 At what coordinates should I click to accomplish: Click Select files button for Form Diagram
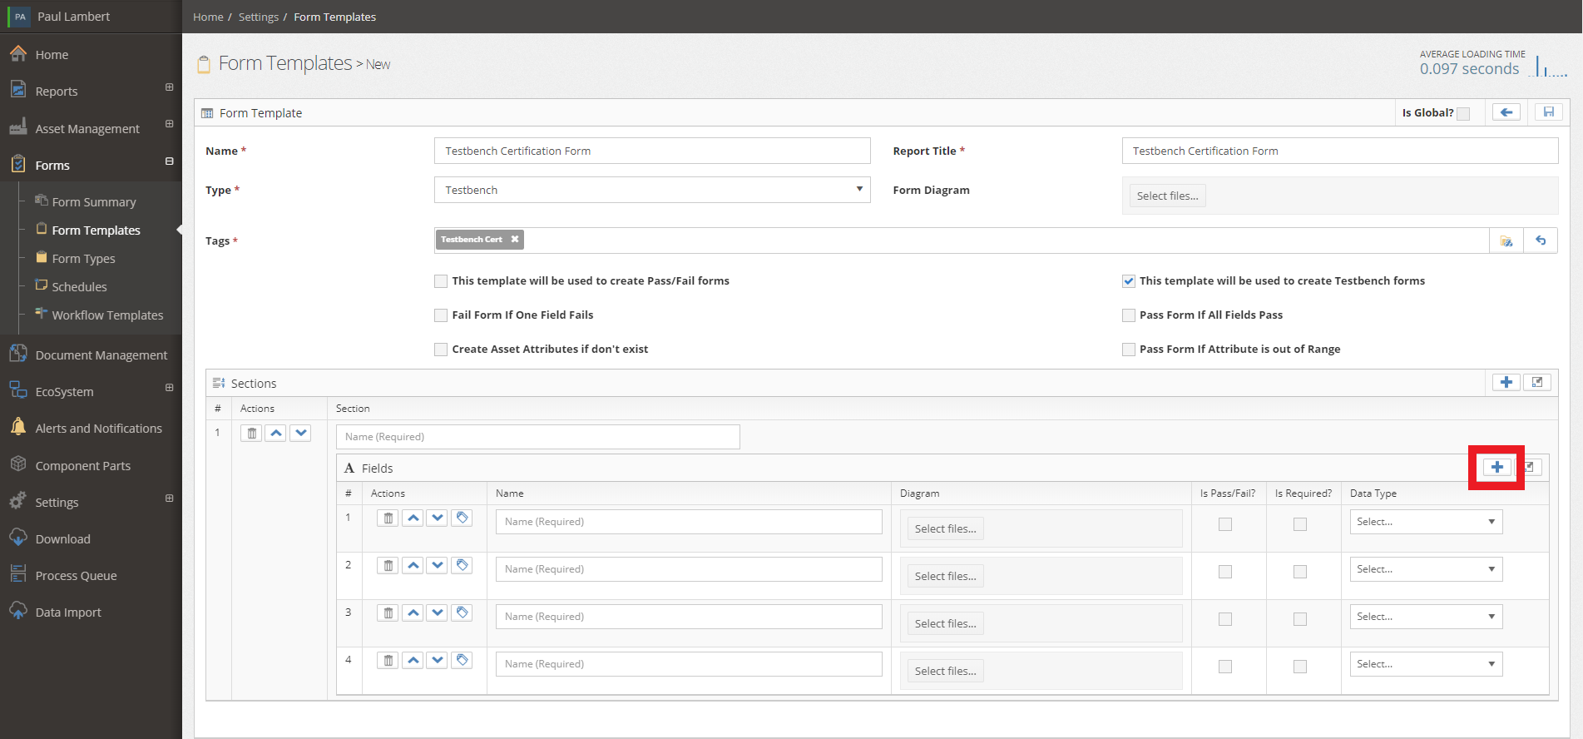click(x=1167, y=196)
